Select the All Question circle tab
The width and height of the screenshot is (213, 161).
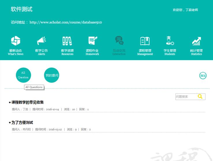[x=23, y=75]
